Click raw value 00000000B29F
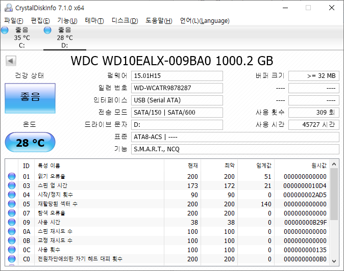The width and height of the screenshot is (344, 271). point(305,223)
